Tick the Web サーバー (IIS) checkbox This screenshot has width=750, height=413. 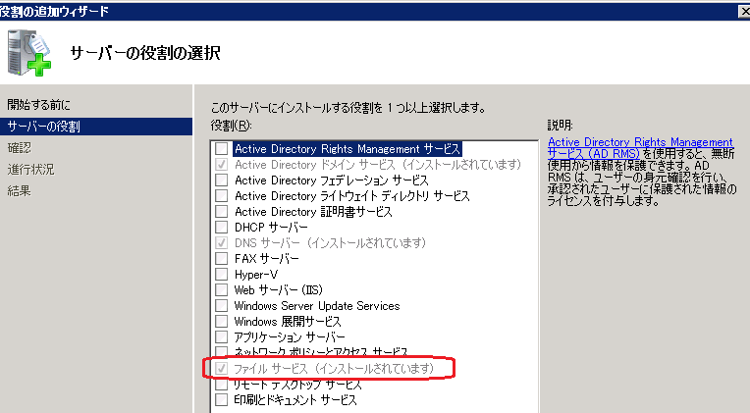(x=222, y=290)
